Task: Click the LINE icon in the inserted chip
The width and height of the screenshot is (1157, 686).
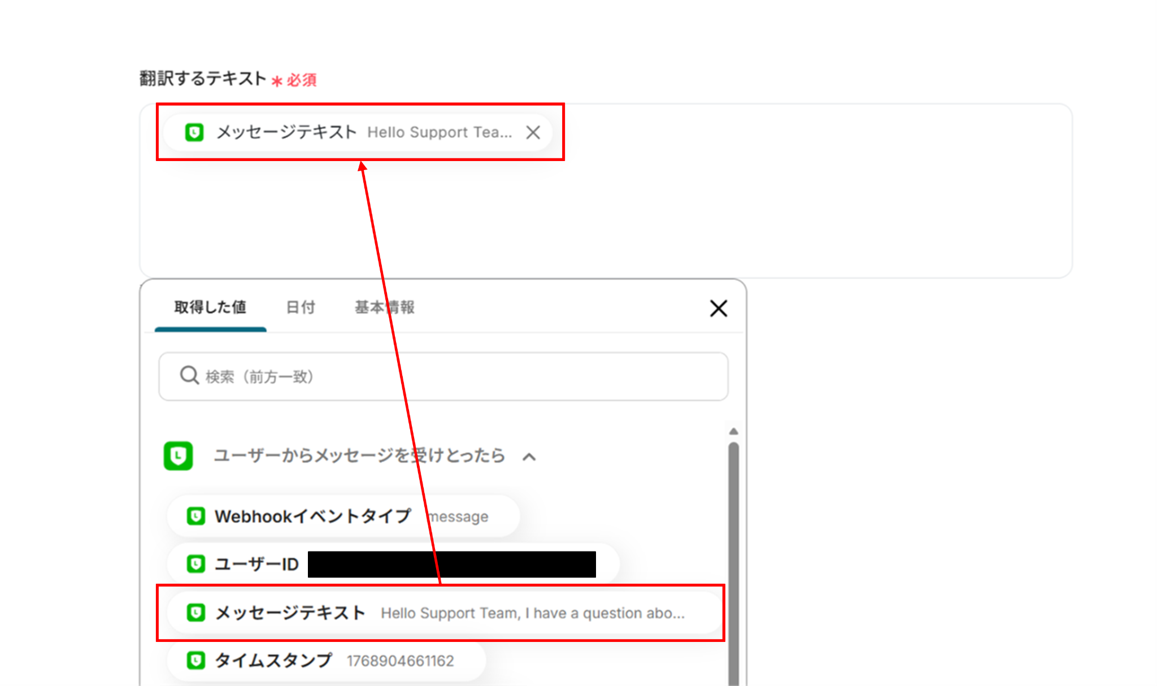Action: (x=194, y=132)
